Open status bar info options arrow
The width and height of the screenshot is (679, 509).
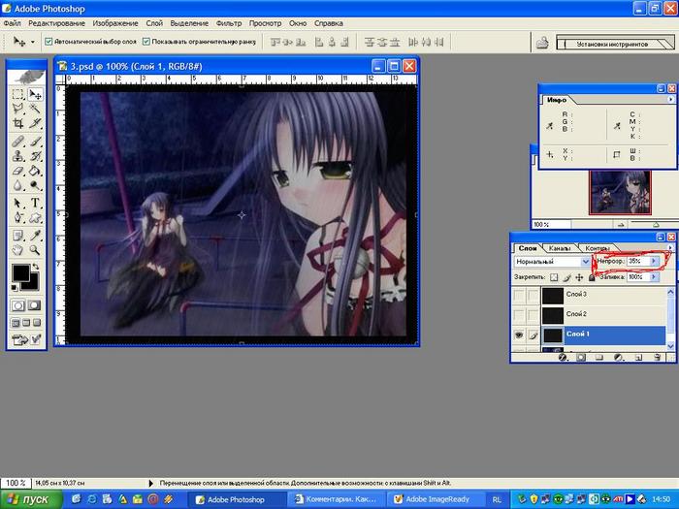pos(150,483)
